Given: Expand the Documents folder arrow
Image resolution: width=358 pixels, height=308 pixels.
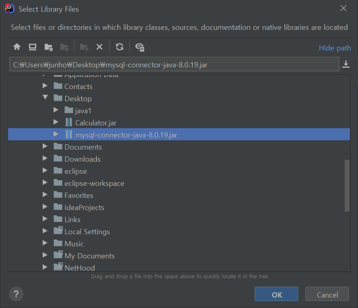Looking at the screenshot, I should [x=45, y=146].
